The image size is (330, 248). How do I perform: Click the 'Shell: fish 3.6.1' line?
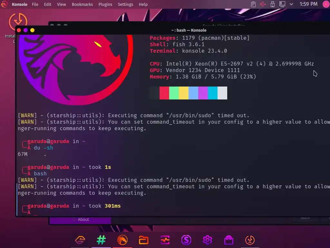pos(177,44)
